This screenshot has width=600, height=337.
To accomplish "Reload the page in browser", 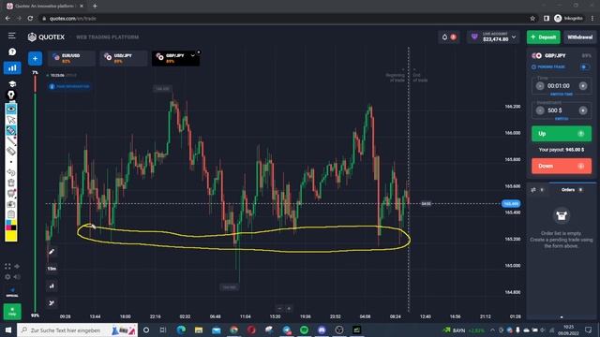I will point(30,19).
